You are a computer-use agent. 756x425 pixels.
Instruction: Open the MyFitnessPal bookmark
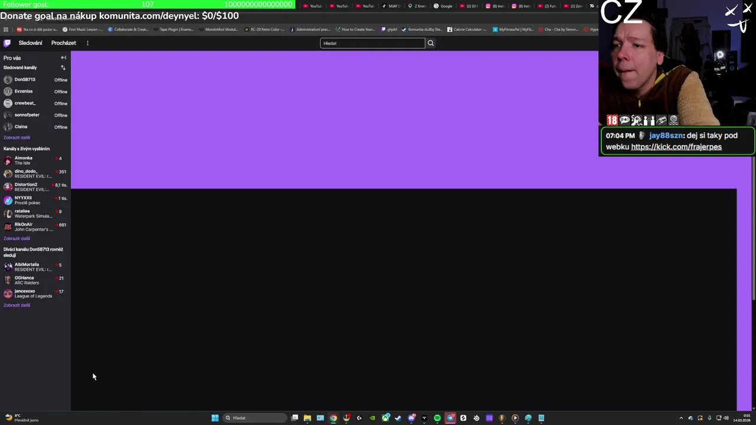pos(513,30)
